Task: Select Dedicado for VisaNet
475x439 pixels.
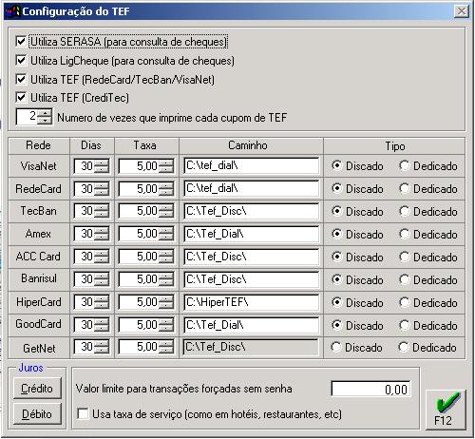Action: 405,165
